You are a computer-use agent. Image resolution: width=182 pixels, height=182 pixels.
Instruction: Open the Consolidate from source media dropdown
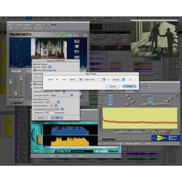coord(48,109)
